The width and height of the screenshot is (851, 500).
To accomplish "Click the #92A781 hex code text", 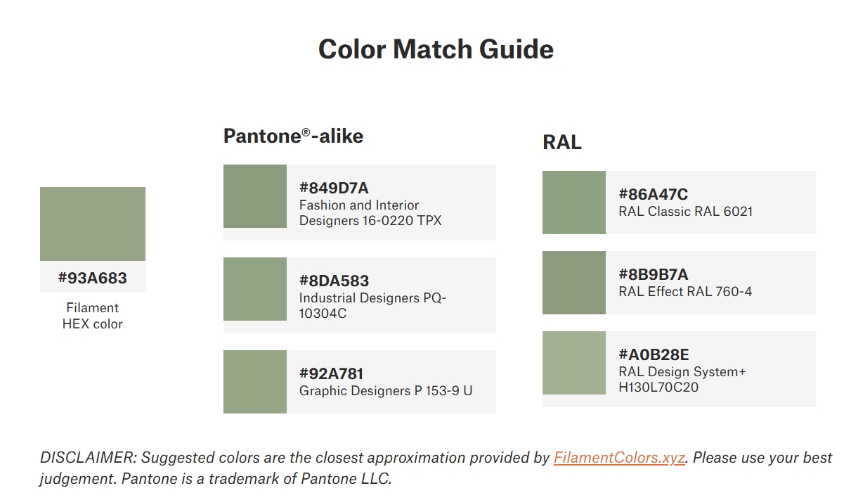I will click(x=331, y=373).
